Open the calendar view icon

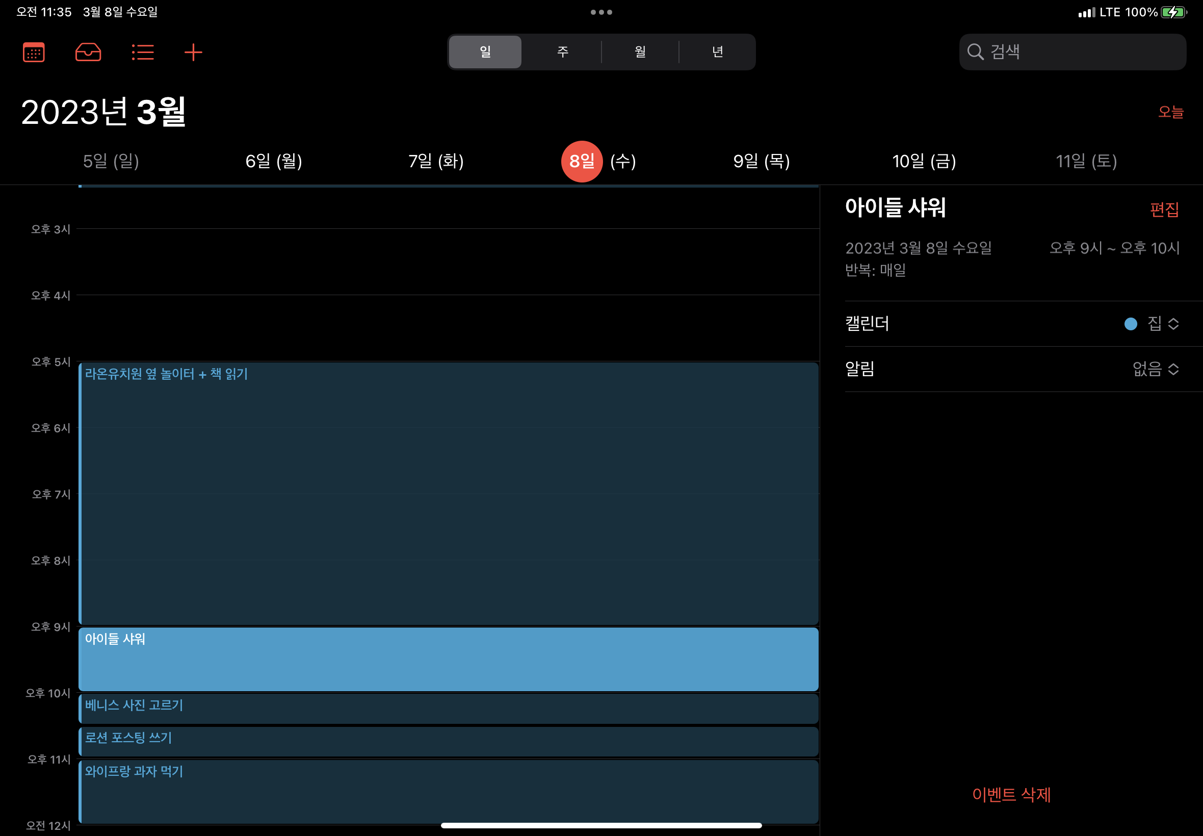click(34, 52)
